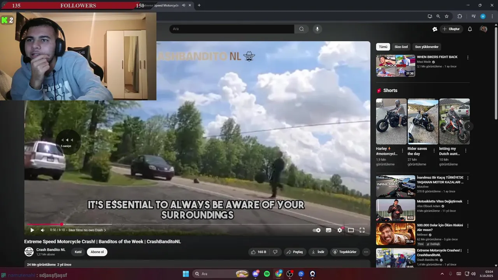
Task: Click the Paylaş share button
Action: point(295,252)
